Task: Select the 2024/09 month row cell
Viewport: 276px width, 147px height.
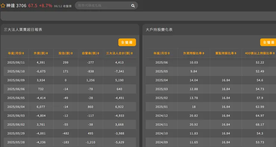Action: click(161, 142)
